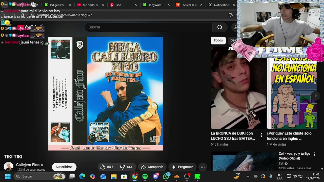Image resolution: width=324 pixels, height=182 pixels.
Task: Click the ¿Por qué? Este chiste short title
Action: pyautogui.click(x=289, y=136)
